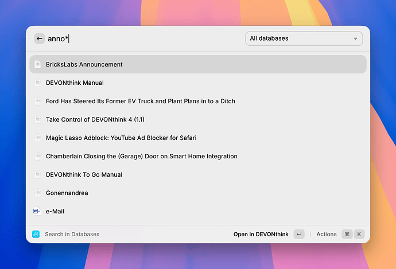Open the Actions menu

326,234
